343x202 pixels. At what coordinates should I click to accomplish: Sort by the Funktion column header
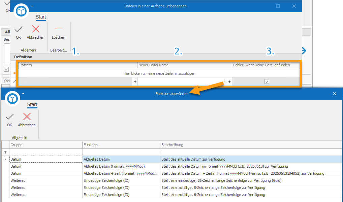(121, 145)
